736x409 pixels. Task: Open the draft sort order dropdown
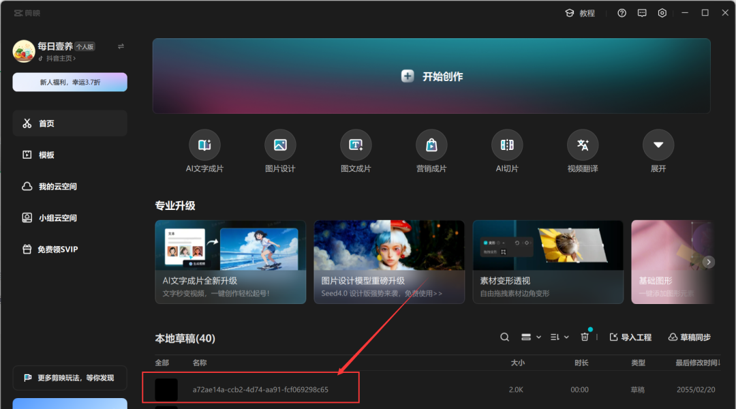coord(557,337)
